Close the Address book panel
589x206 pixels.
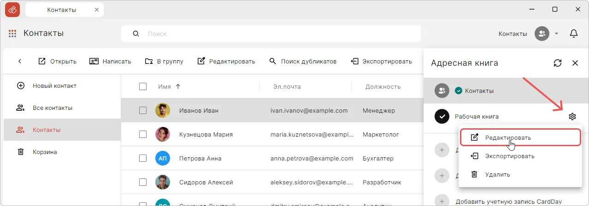(575, 63)
